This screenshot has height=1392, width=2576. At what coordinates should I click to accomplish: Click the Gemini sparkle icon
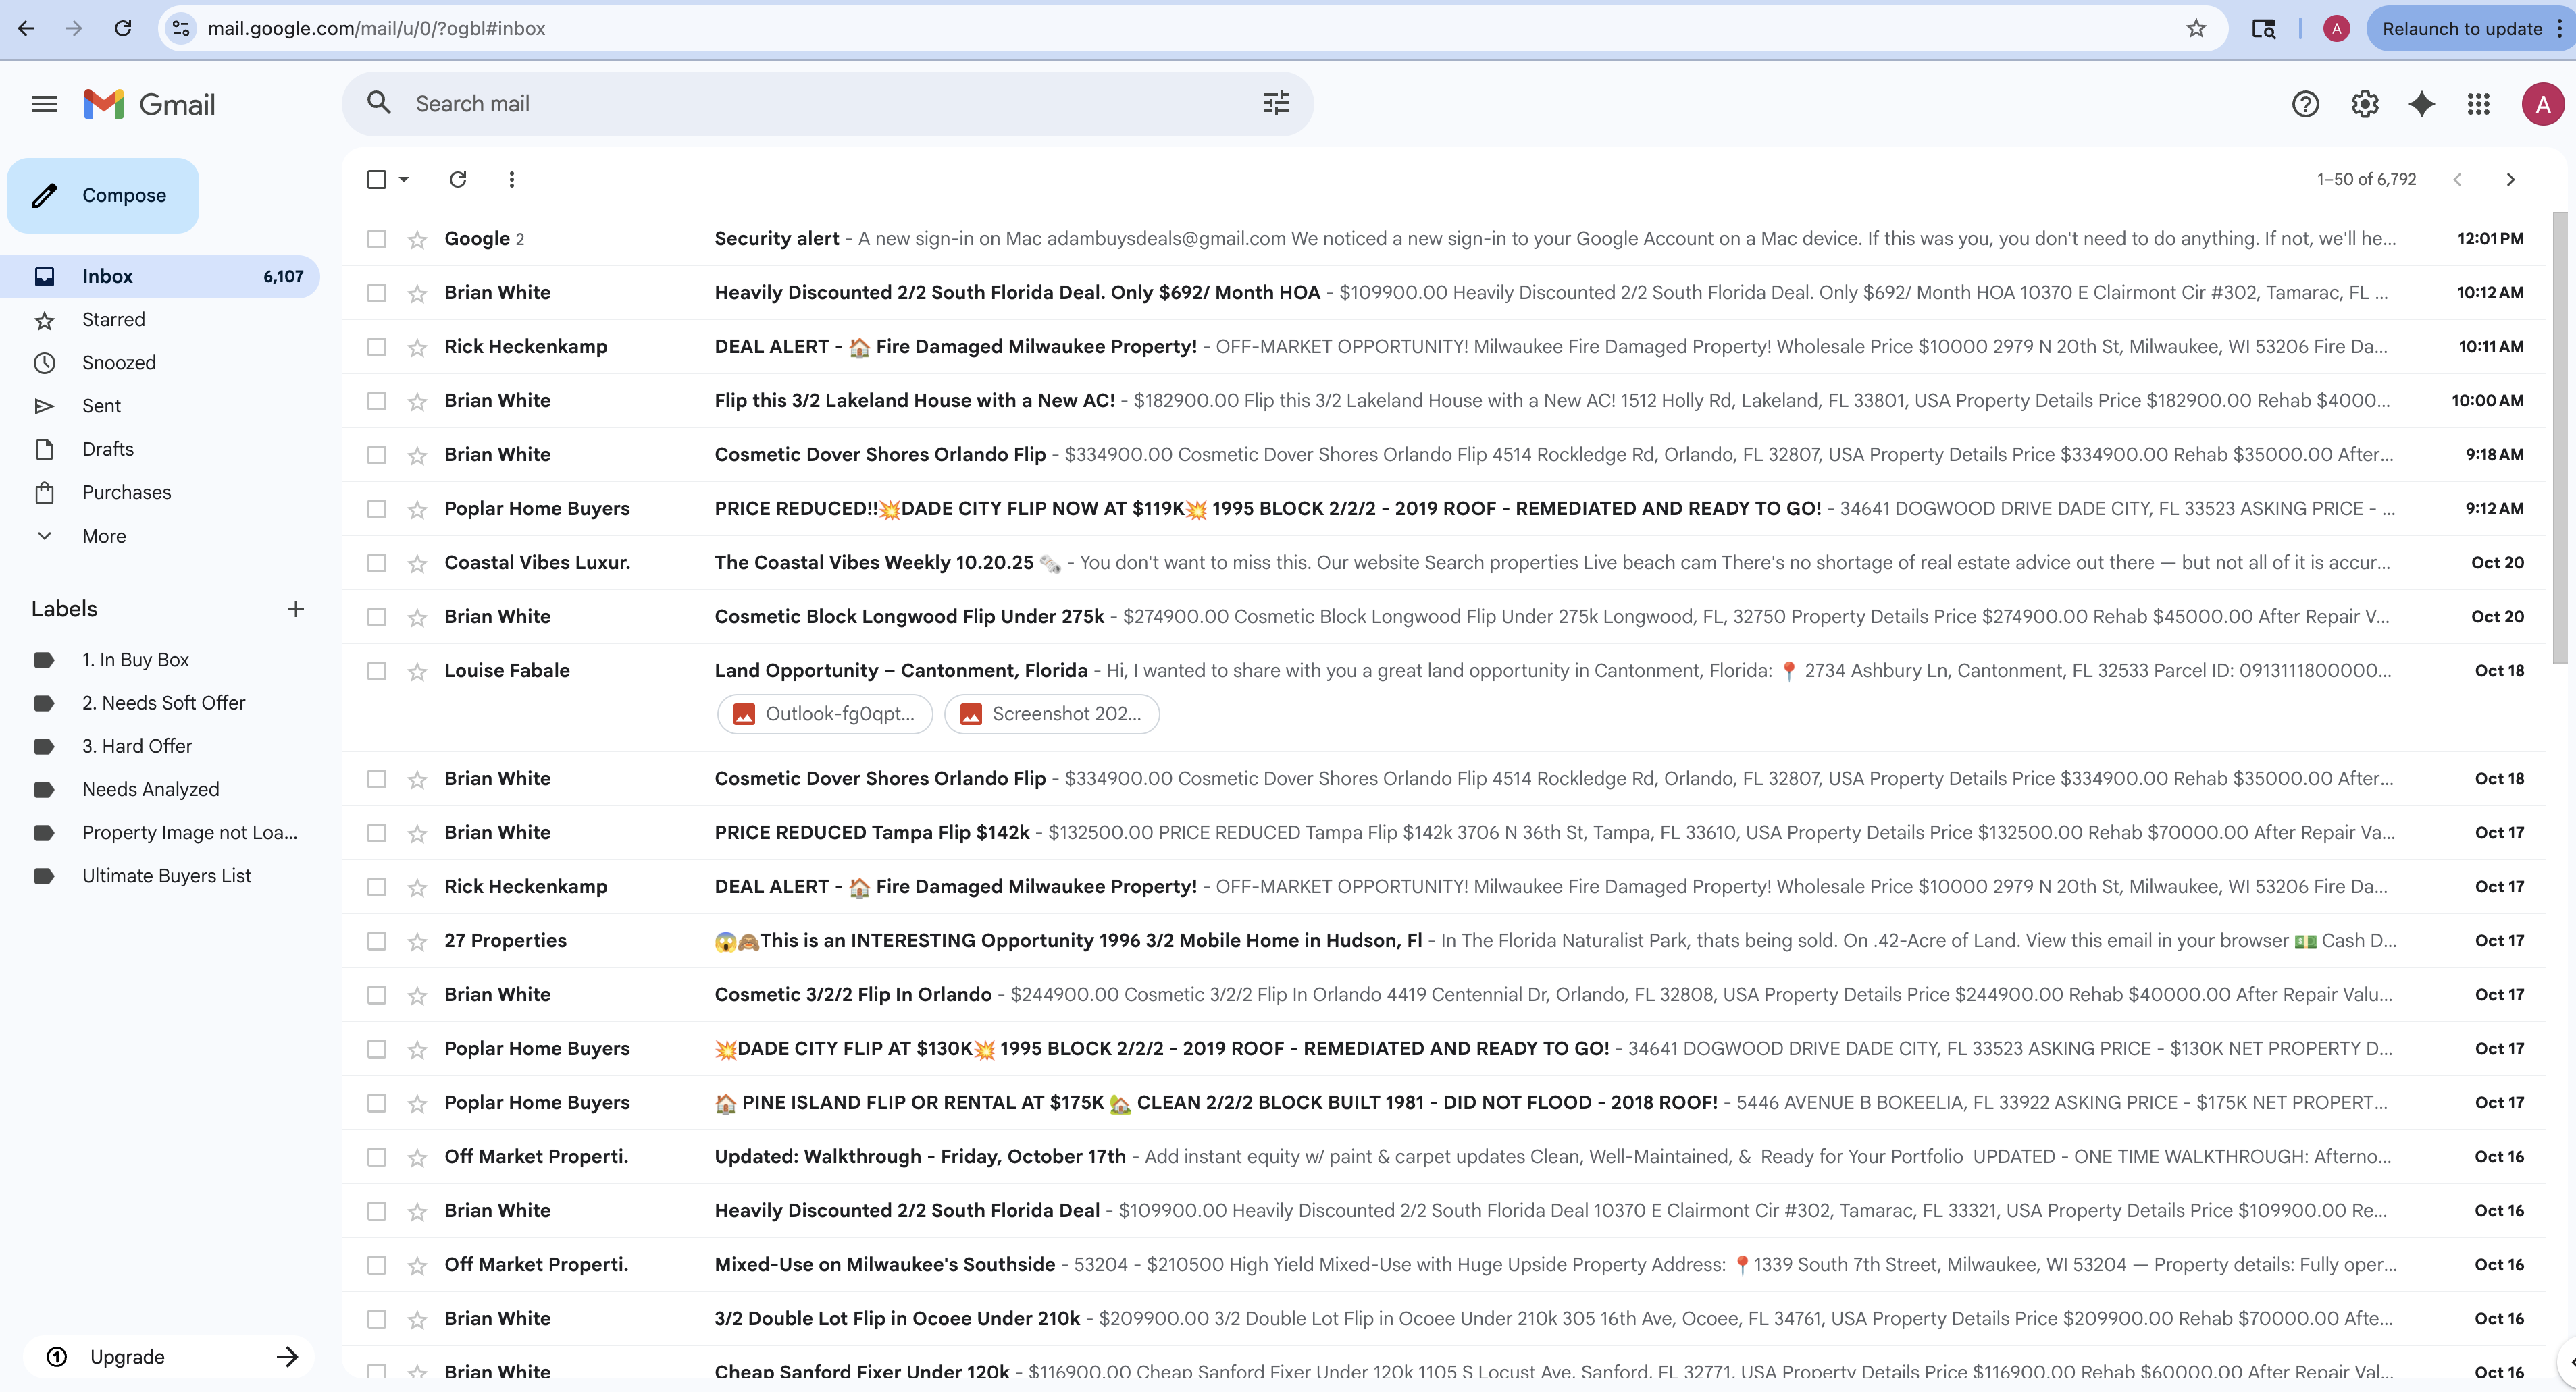(x=2421, y=104)
